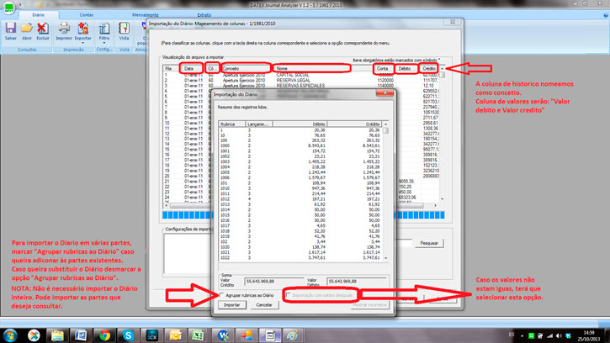Click Conta column header in mapping dialog
This screenshot has height=343, width=610.
click(x=383, y=68)
